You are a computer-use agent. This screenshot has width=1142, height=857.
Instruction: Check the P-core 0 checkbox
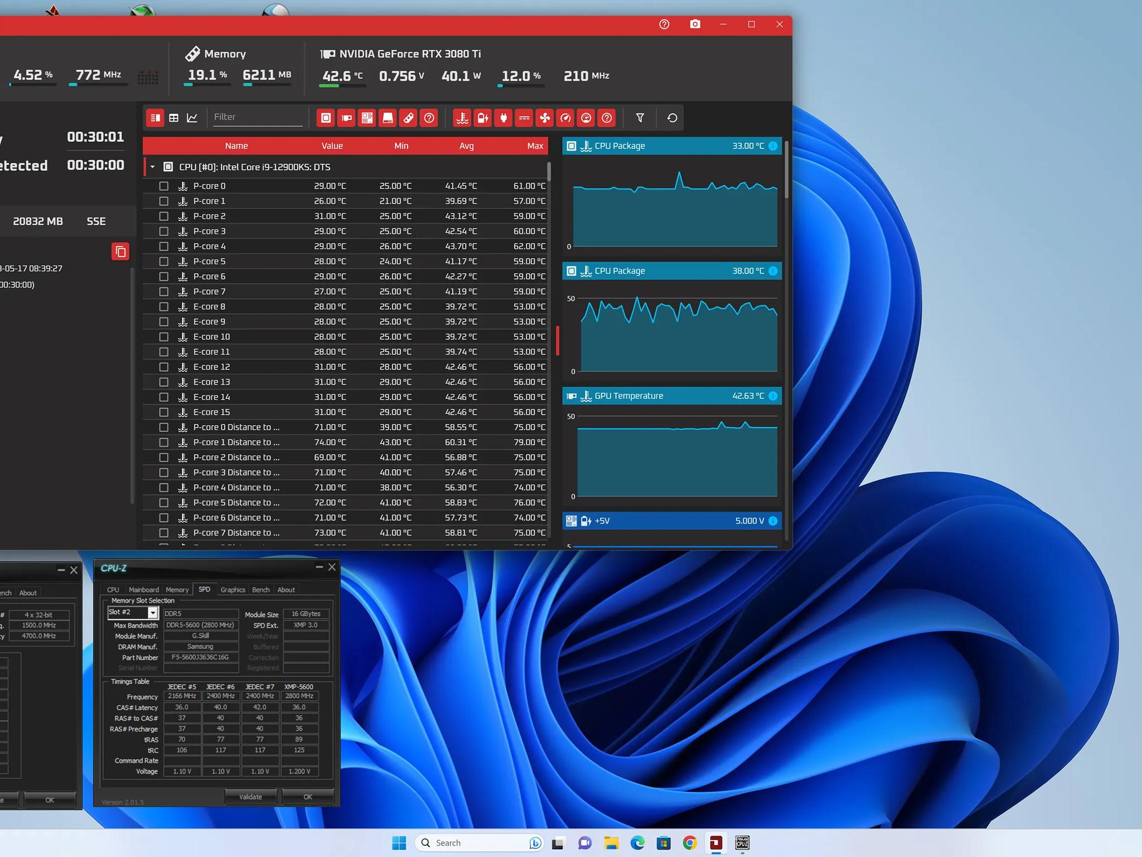pos(164,186)
